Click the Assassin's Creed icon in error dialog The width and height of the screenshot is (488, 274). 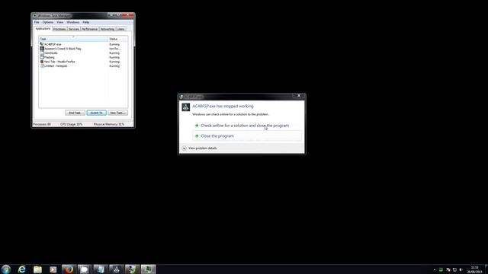(186, 107)
